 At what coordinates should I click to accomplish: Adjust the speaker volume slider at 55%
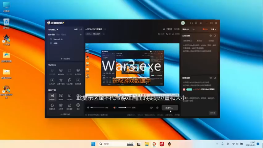pyautogui.click(x=125, y=108)
